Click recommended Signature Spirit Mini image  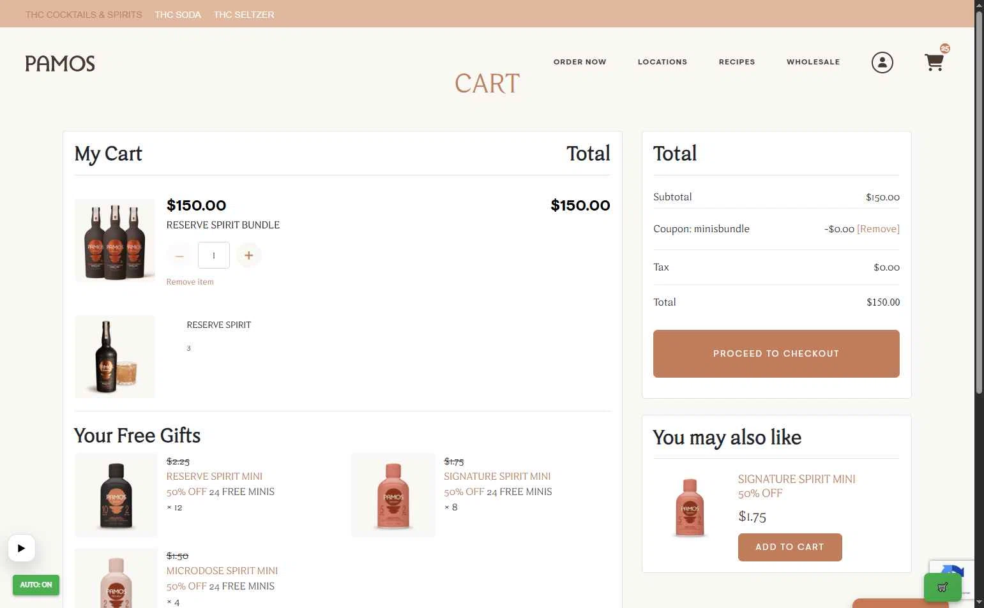pyautogui.click(x=690, y=508)
